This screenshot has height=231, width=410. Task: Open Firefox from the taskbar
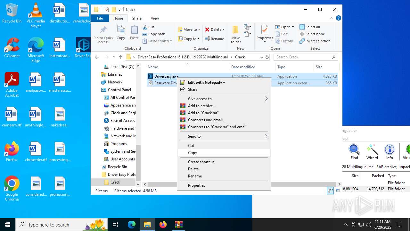pos(163,225)
